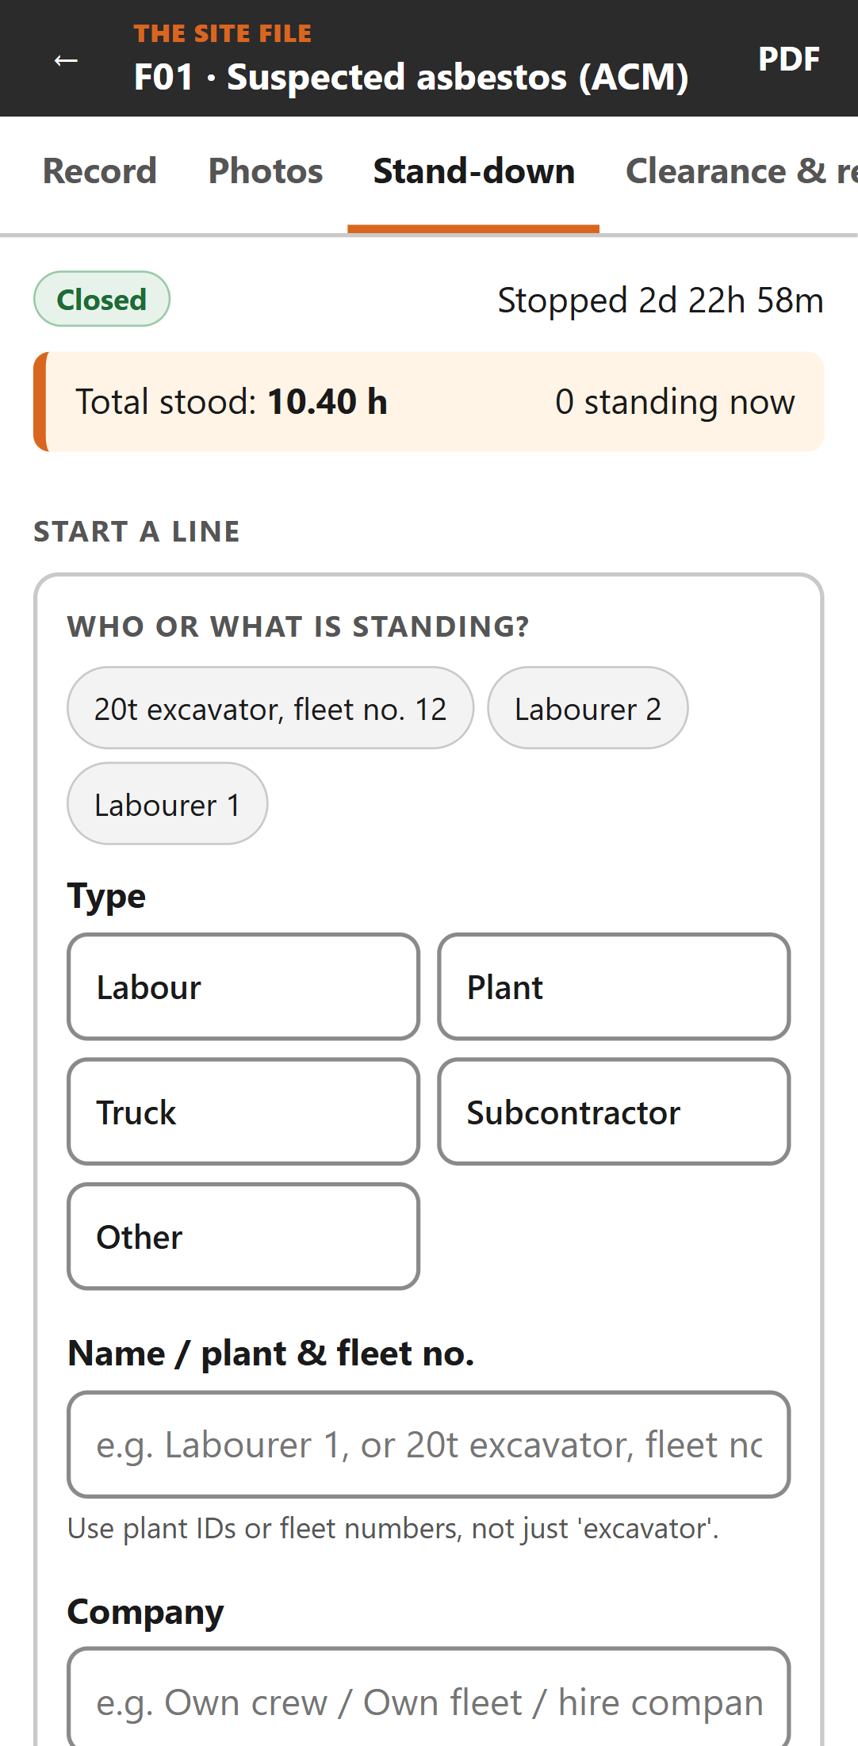Select Plant as the type
858x1746 pixels.
pos(614,987)
